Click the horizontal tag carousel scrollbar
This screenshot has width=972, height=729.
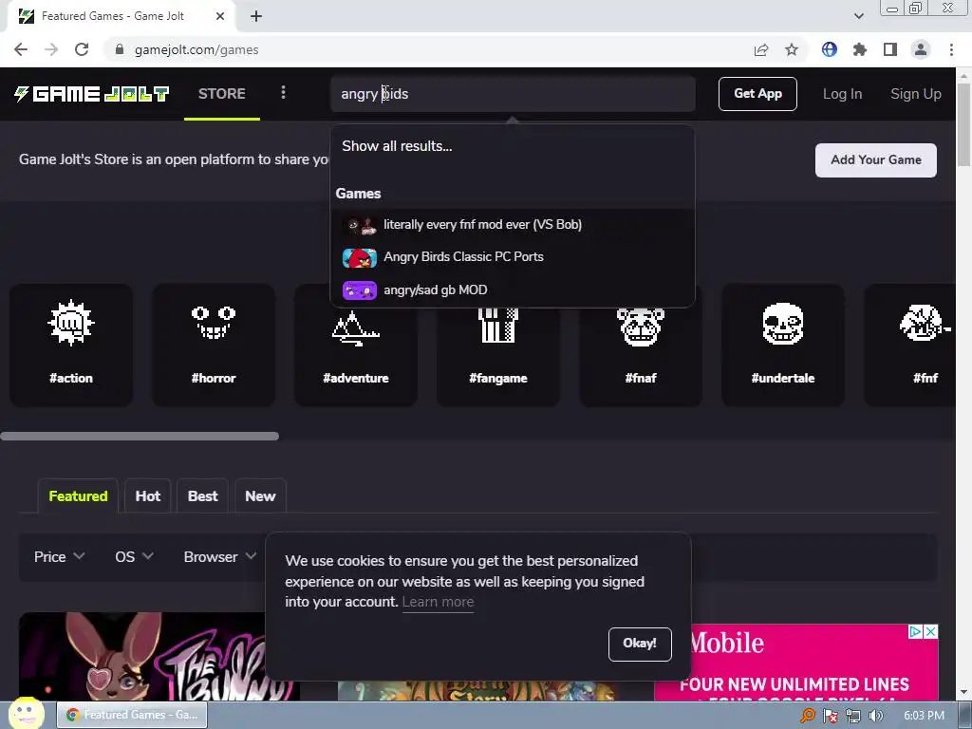pos(140,436)
